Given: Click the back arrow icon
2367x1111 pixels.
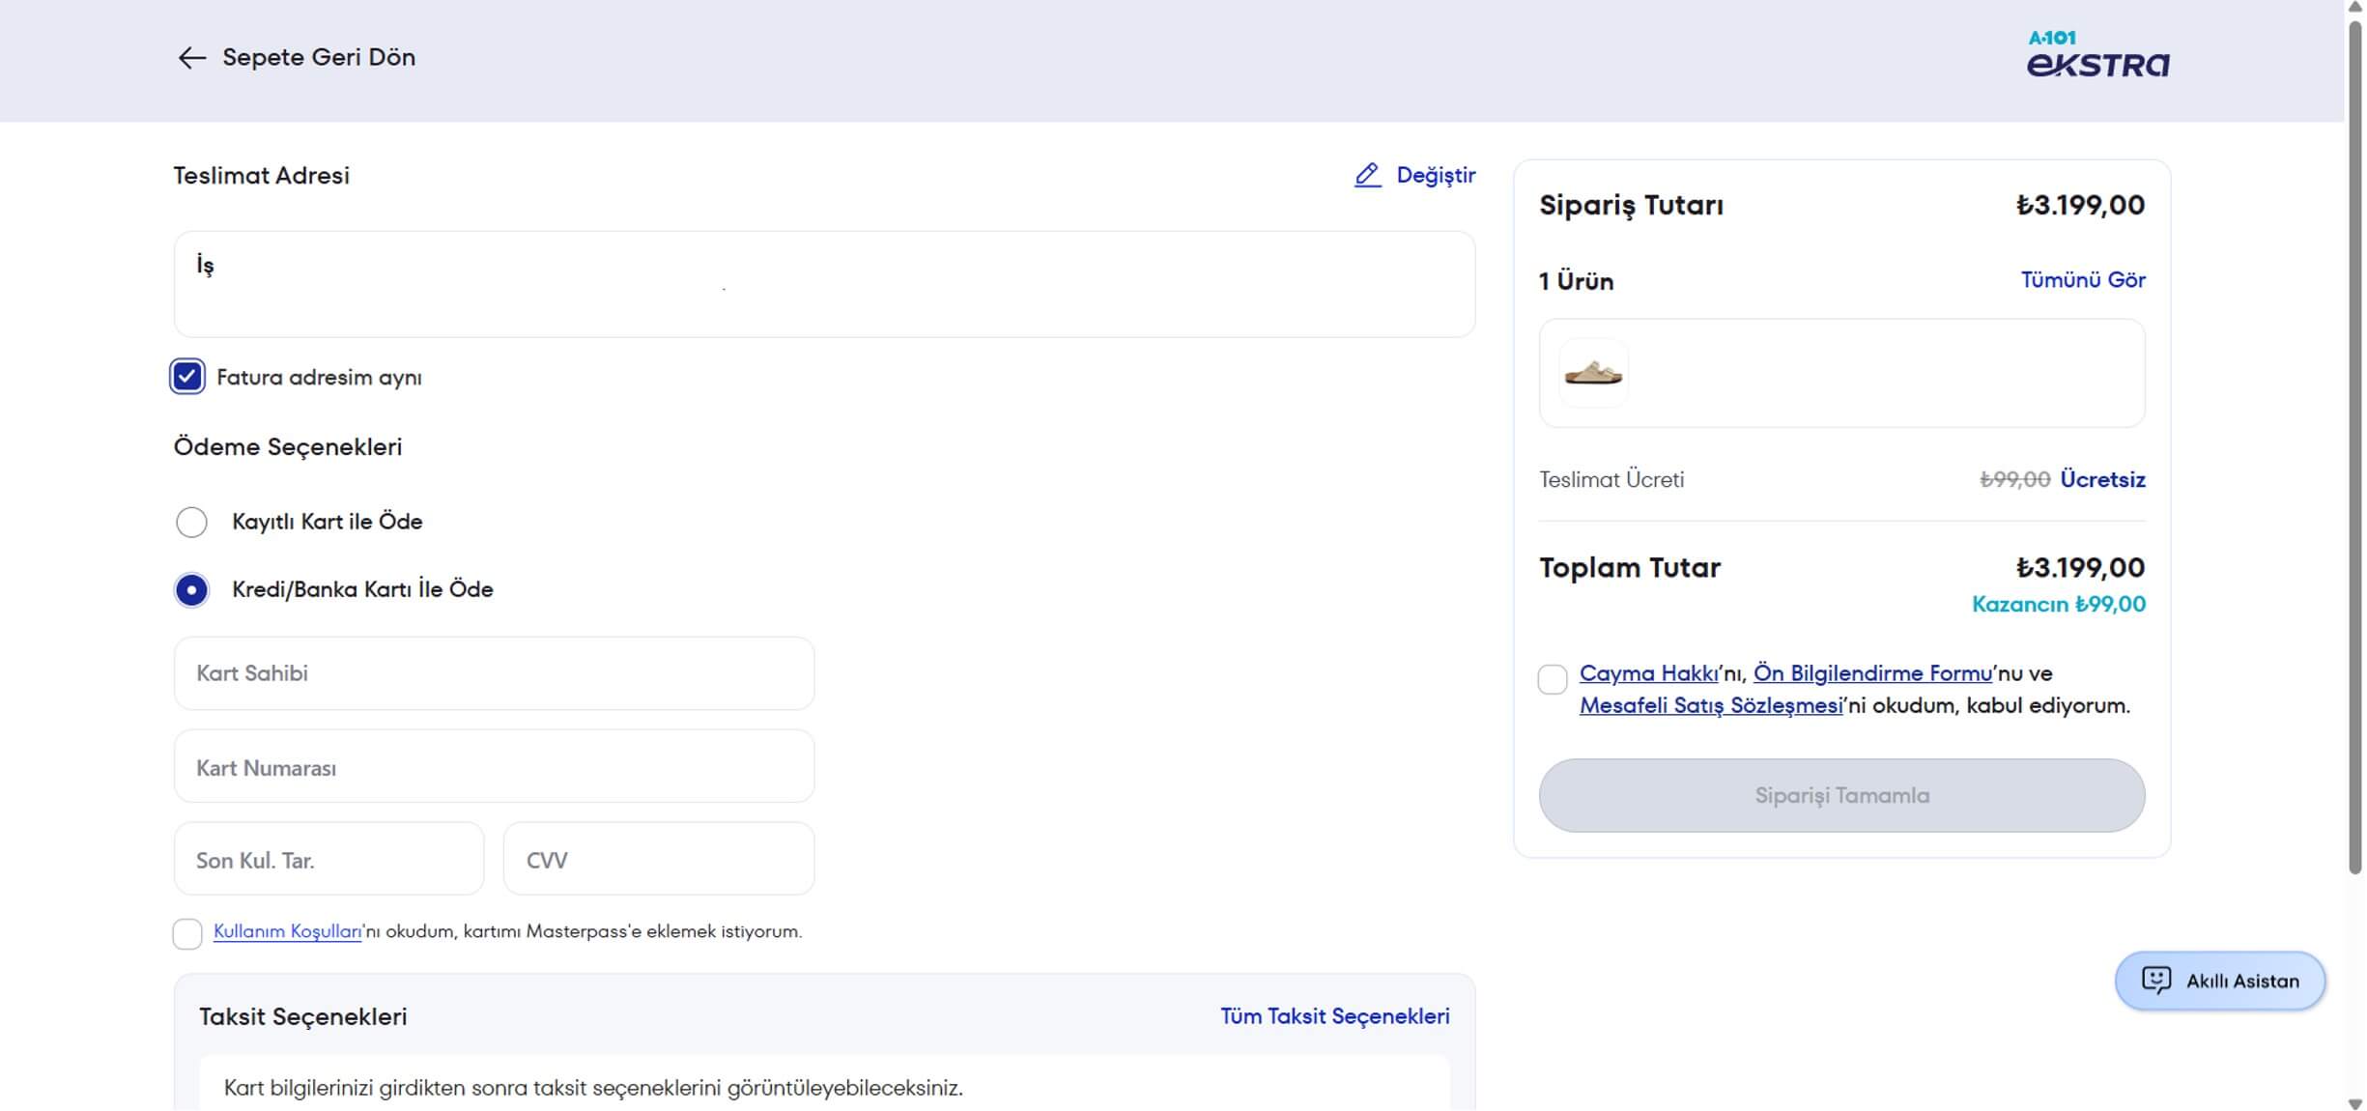Looking at the screenshot, I should click(x=191, y=58).
